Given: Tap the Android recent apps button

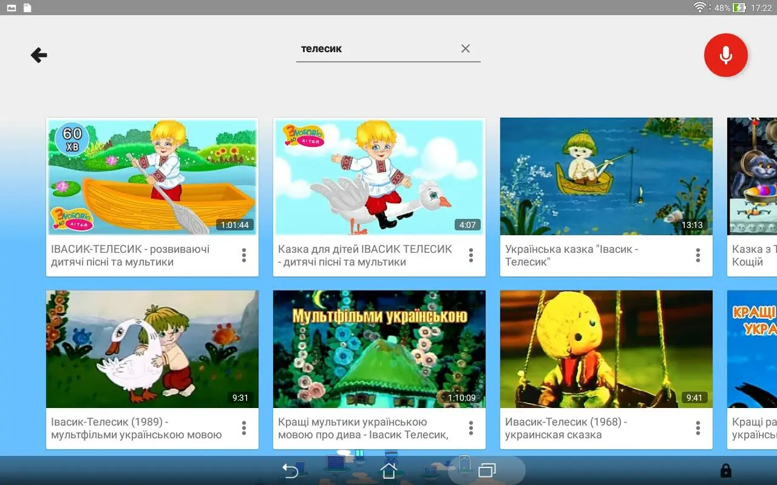Looking at the screenshot, I should pyautogui.click(x=487, y=470).
